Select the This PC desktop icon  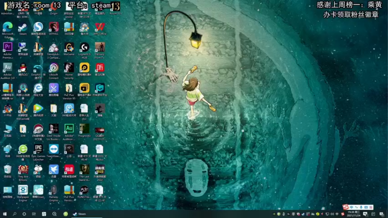click(8, 130)
